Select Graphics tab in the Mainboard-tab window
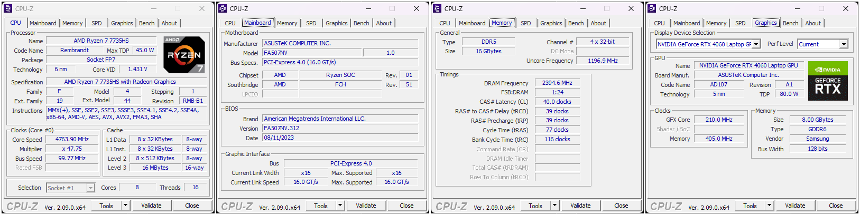860x215 pixels. 337,23
